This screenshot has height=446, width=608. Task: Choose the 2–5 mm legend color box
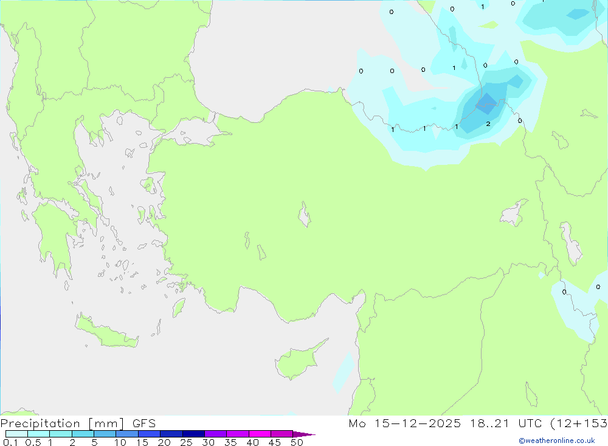pos(83,434)
